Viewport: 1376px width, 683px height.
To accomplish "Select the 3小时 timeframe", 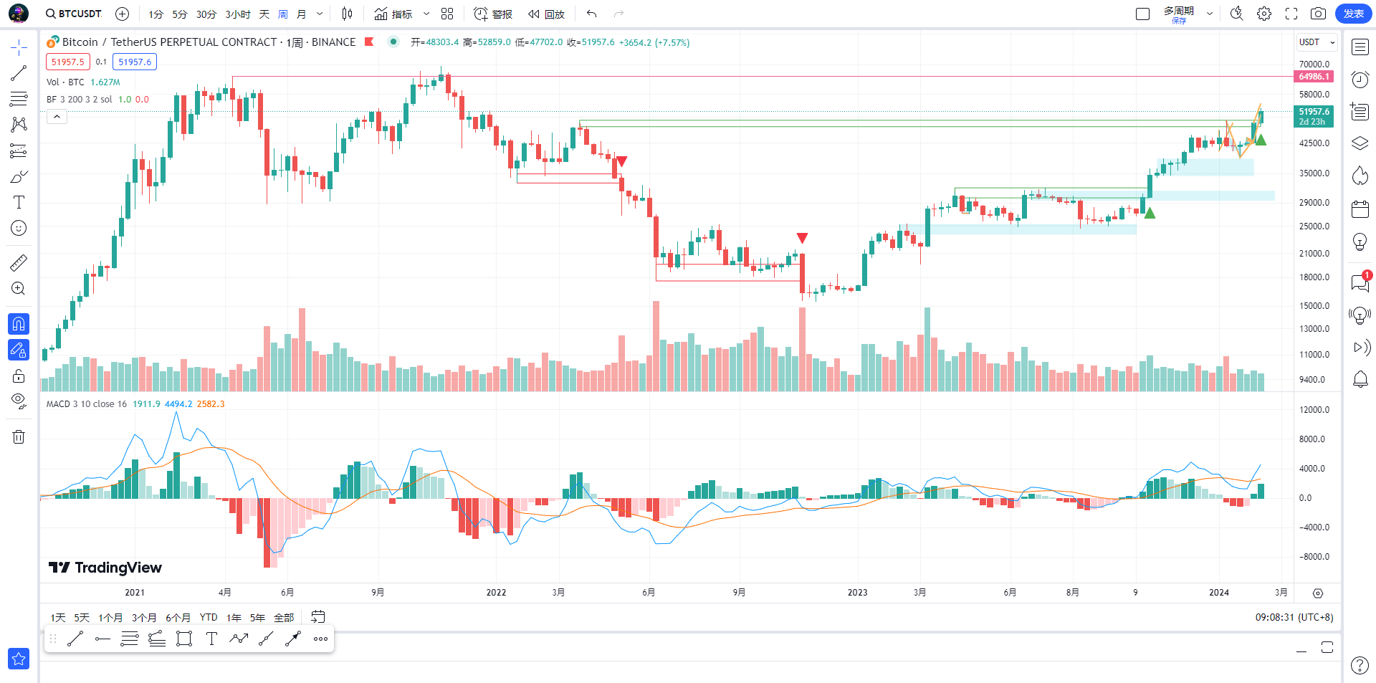I will pyautogui.click(x=238, y=14).
